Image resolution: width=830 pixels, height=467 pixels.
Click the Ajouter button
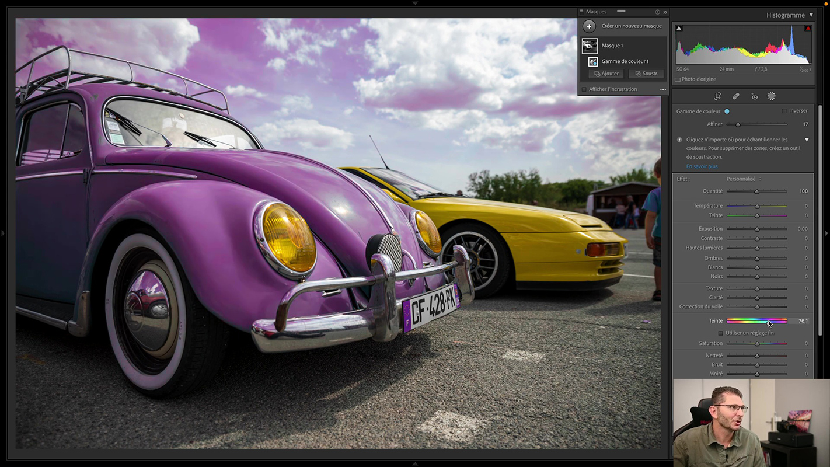pos(606,74)
